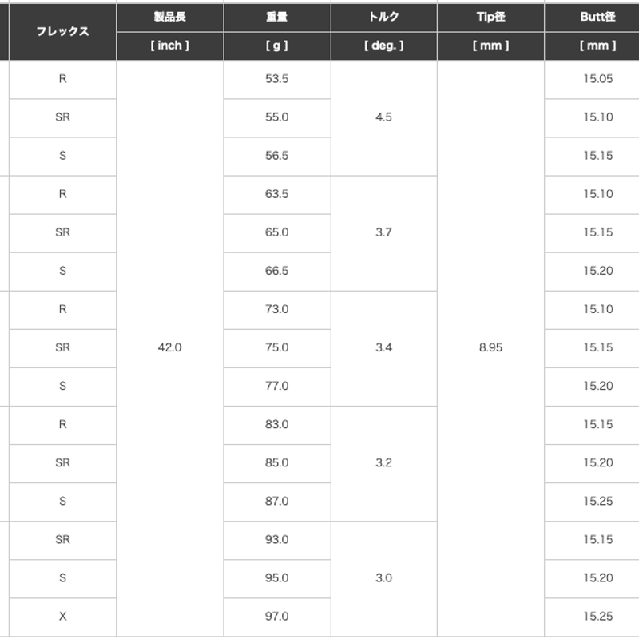Select the X flex cell
Image resolution: width=639 pixels, height=639 pixels.
point(62,617)
